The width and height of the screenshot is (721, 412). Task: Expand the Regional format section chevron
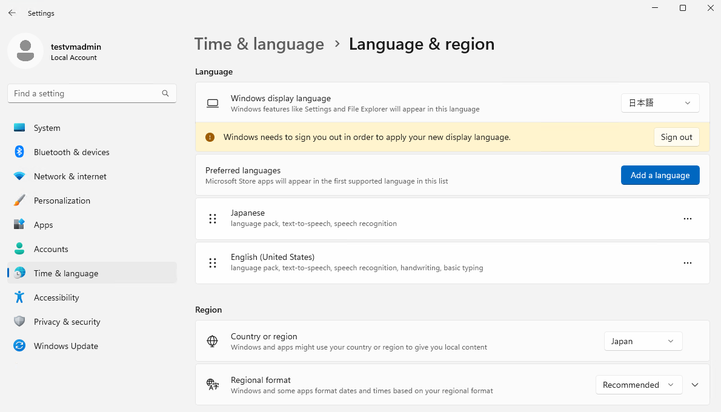[x=695, y=385]
